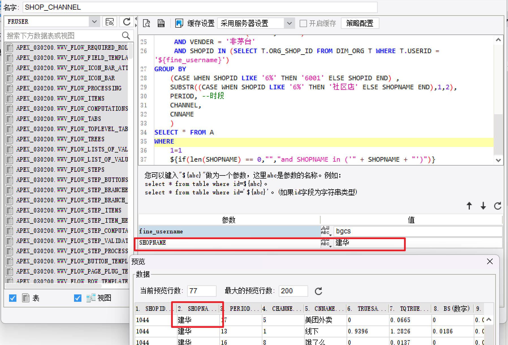Select the fine_username parameter row

pos(229,231)
